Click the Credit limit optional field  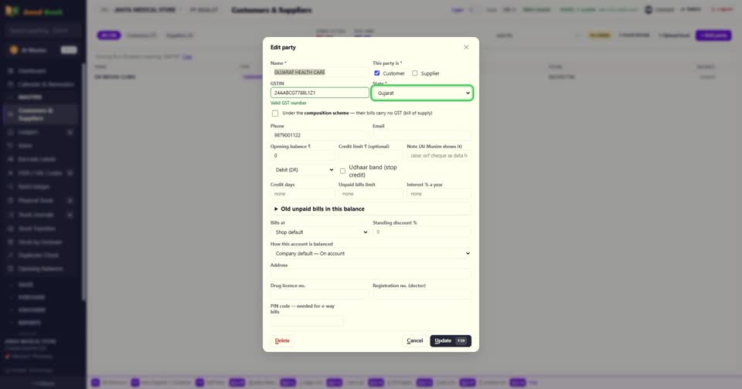point(370,155)
